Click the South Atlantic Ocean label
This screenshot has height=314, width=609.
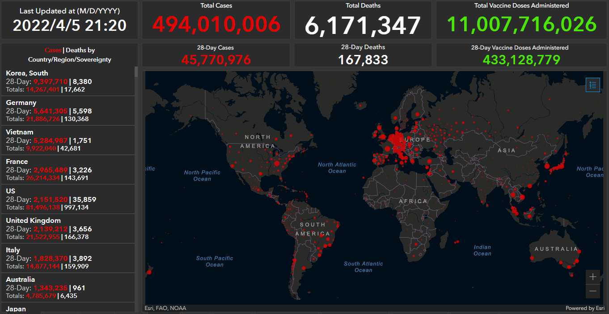tap(364, 267)
